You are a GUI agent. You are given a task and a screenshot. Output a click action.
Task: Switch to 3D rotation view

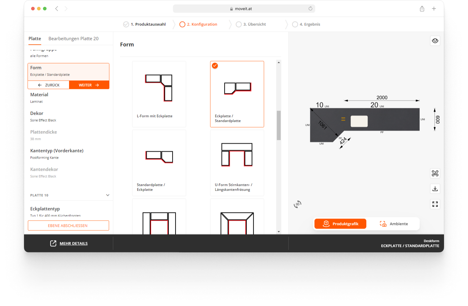298,204
